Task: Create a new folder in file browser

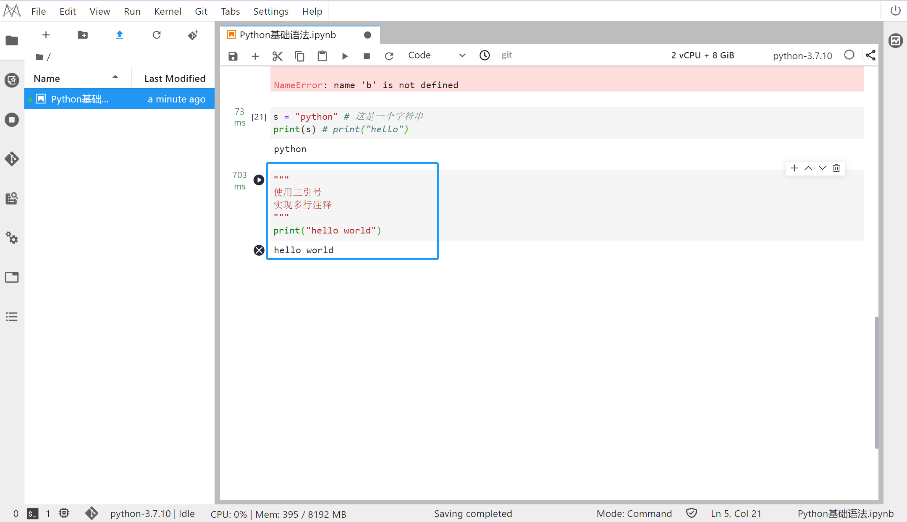Action: point(83,35)
